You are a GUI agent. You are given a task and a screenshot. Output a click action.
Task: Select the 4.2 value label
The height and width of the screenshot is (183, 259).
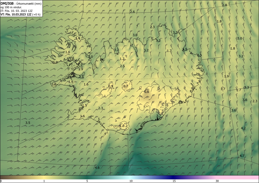(x=243, y=128)
